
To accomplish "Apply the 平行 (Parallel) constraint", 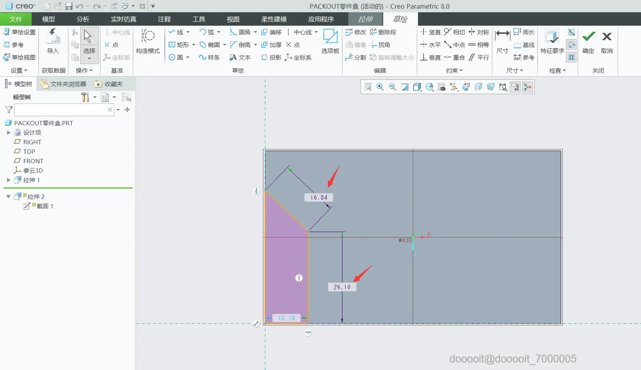I will pyautogui.click(x=478, y=57).
